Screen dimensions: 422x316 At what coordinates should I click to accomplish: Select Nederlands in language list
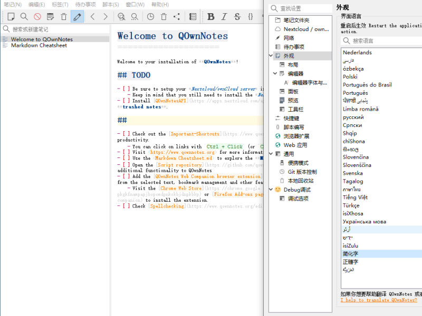381,52
